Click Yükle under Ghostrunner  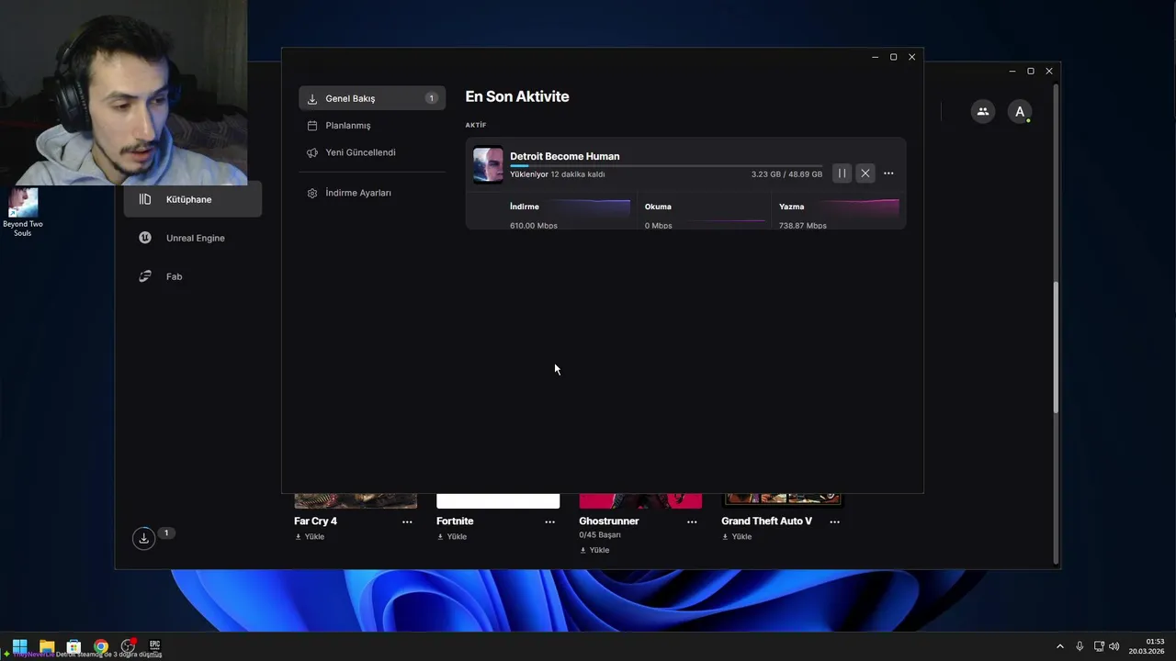[x=594, y=551]
